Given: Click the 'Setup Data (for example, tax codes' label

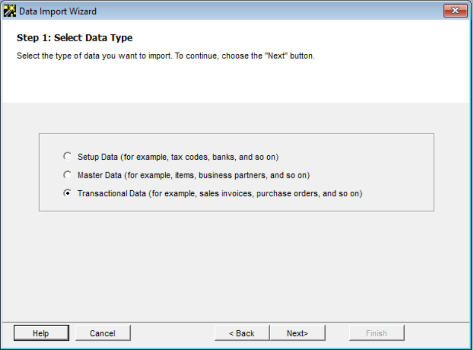Looking at the screenshot, I should click(178, 157).
